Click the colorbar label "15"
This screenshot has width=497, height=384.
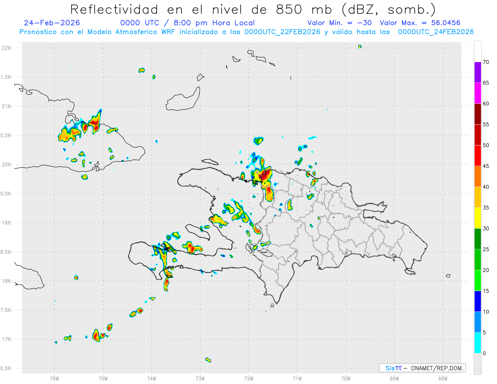pyautogui.click(x=486, y=291)
